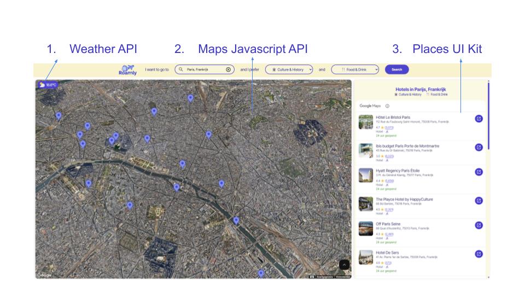
Task: Click the Culture & History tag under heading
Action: (x=407, y=95)
